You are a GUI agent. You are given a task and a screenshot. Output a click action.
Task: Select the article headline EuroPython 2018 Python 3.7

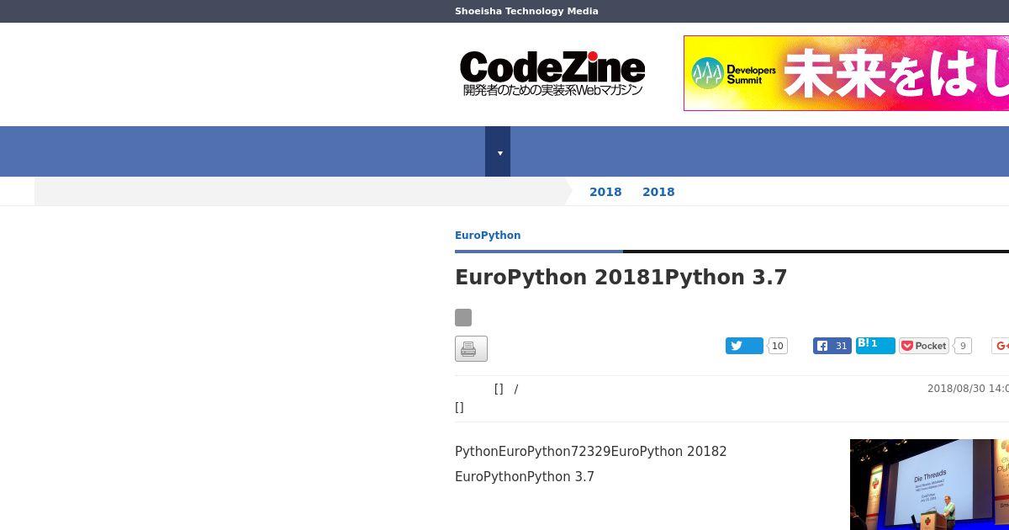[x=621, y=278]
